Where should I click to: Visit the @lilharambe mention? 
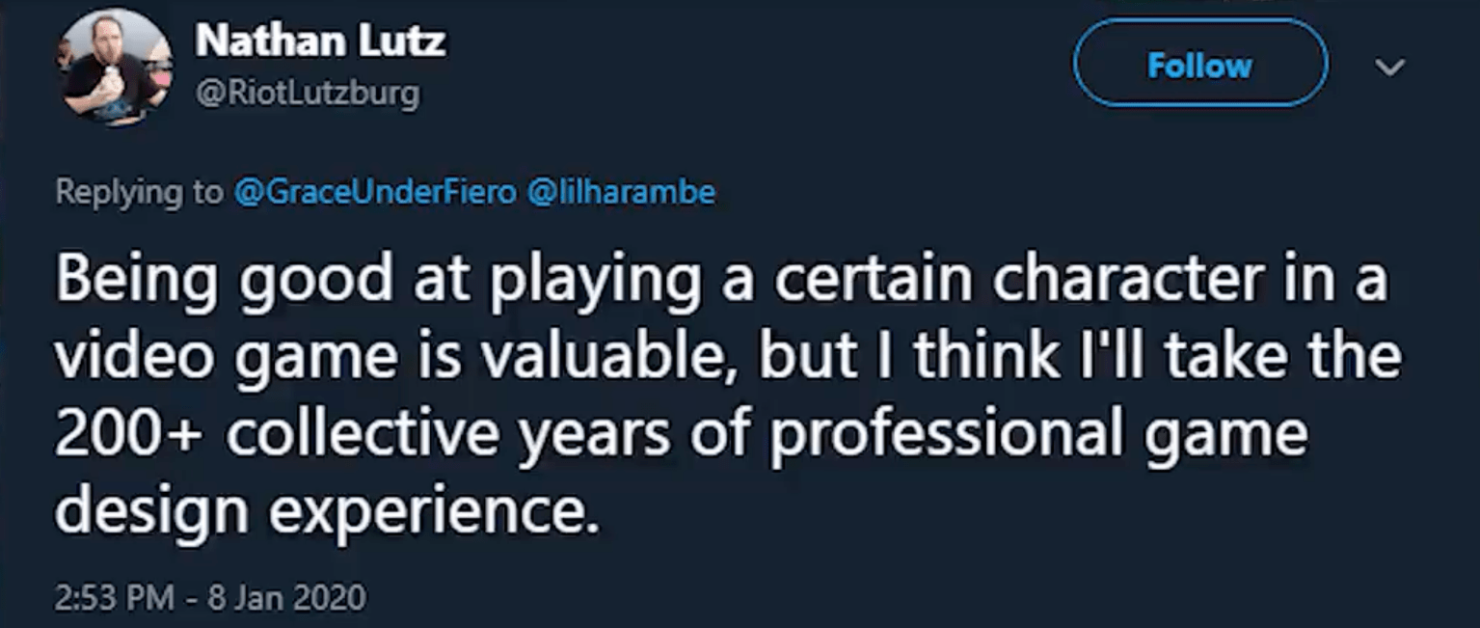click(622, 193)
